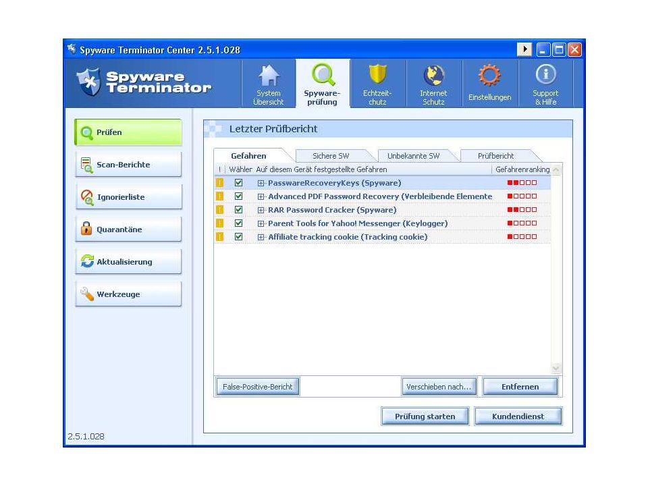
Task: Click the Aktualisierung refresh arrows icon
Action: pyautogui.click(x=87, y=261)
